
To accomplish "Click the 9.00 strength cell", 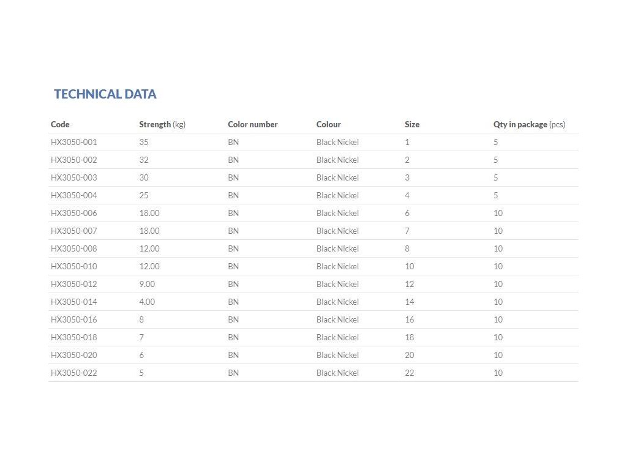I will pos(147,284).
